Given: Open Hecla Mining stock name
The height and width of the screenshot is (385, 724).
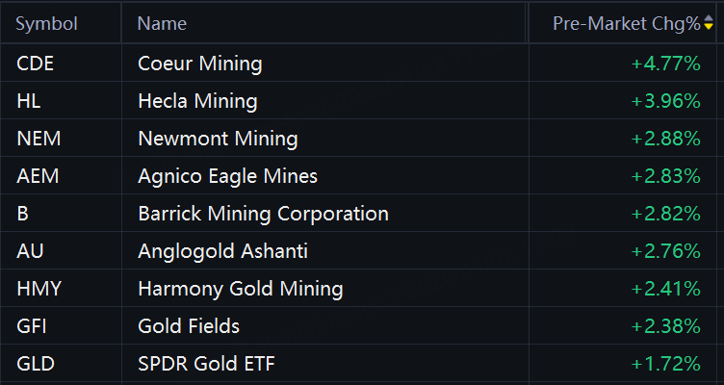Looking at the screenshot, I should [197, 101].
